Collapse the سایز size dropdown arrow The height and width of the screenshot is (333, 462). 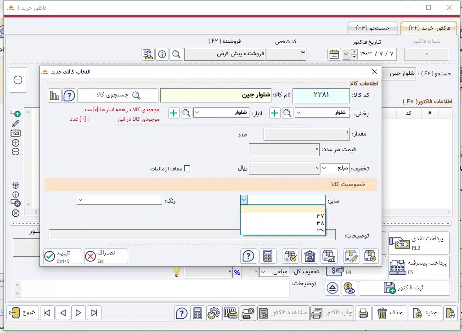tap(244, 200)
